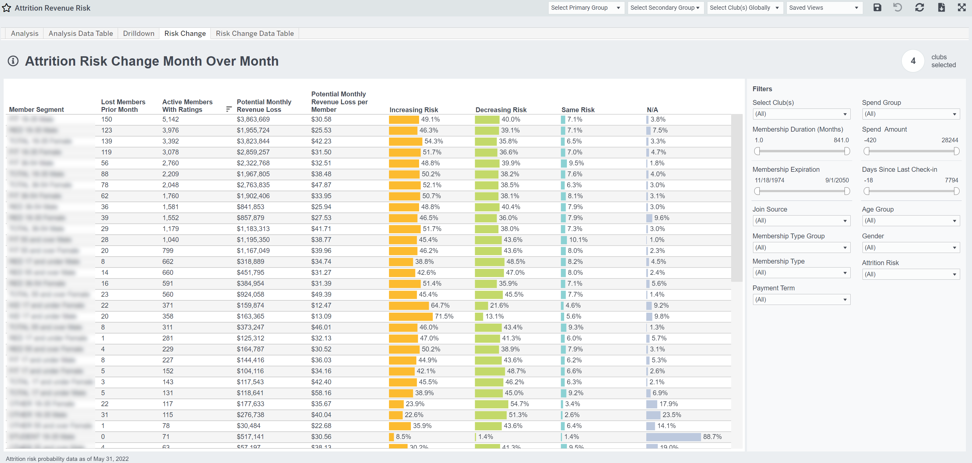The height and width of the screenshot is (463, 972).
Task: Click the star favorite icon beside Attrition Revenue Risk
Action: coord(7,8)
